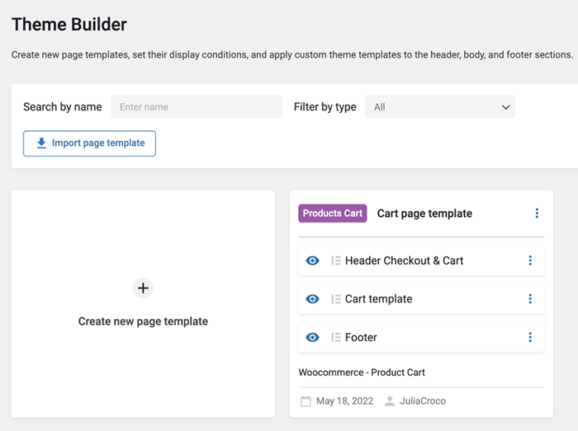Image resolution: width=578 pixels, height=431 pixels.
Task: Open the Filter by type dropdown
Action: 440,107
